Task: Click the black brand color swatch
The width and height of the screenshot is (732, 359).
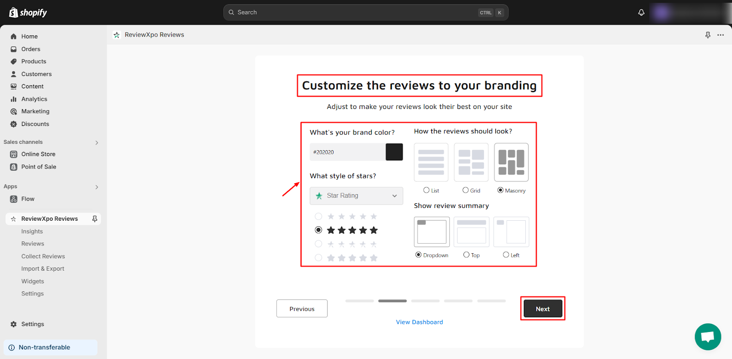Action: click(394, 152)
